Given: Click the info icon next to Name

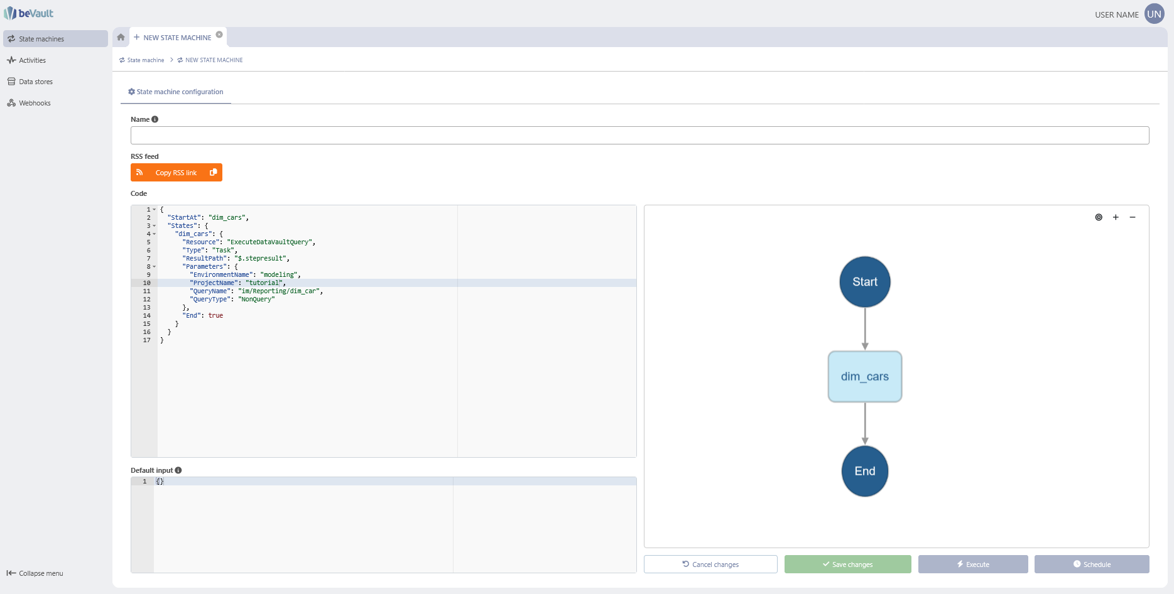Looking at the screenshot, I should click(x=155, y=119).
